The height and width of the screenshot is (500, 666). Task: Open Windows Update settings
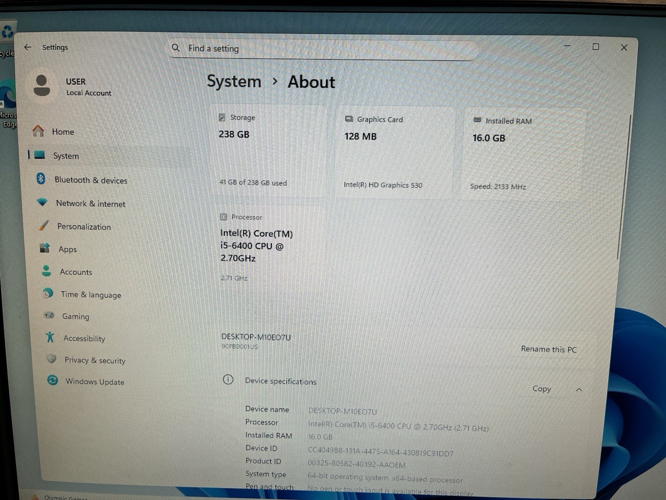(x=94, y=382)
